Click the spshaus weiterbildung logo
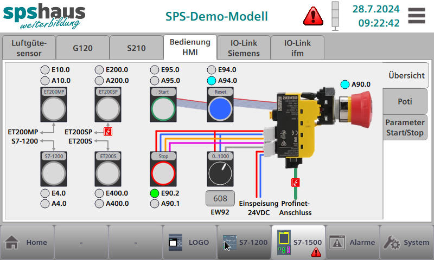434x260 pixels. [x=44, y=16]
